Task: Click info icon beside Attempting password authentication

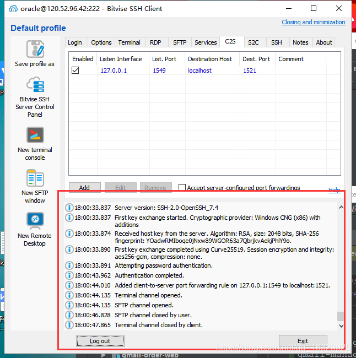Action: [69, 265]
